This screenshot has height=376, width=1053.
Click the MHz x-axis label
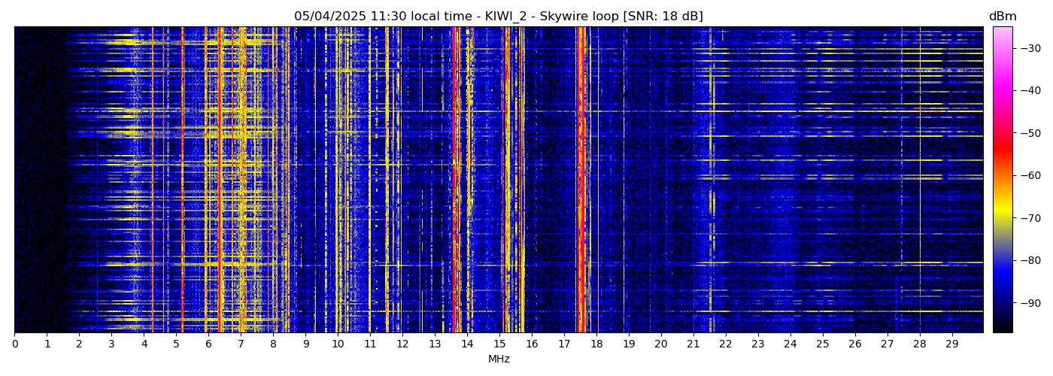[498, 359]
